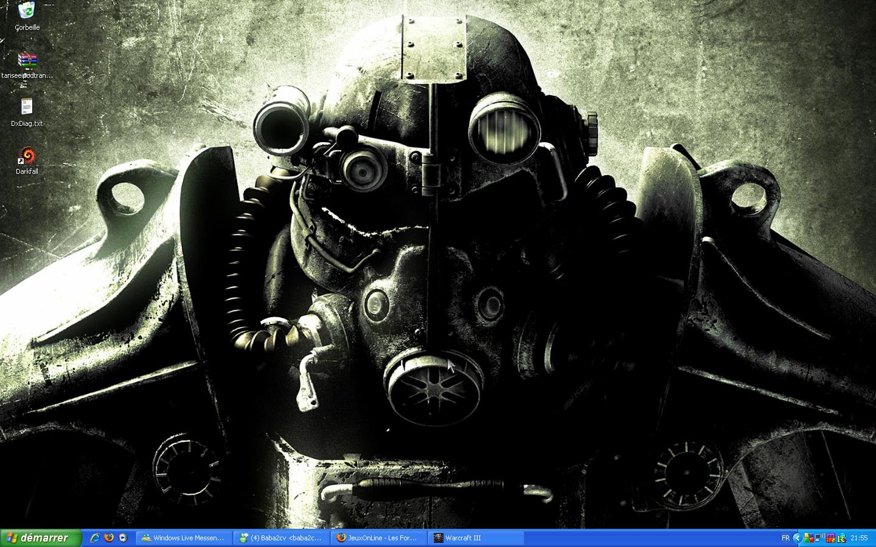Screen dimensions: 876x547
Task: Switch to Windows Live Messenger taskbar button
Action: coord(183,538)
